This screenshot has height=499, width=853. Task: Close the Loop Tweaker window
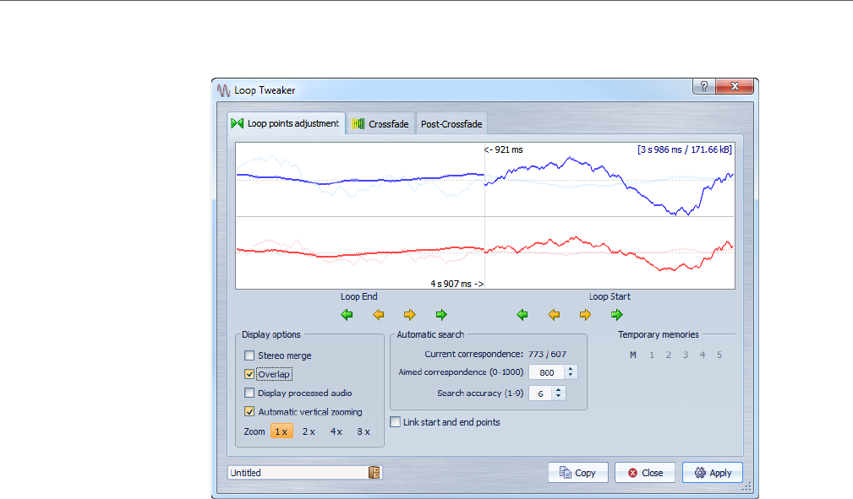[735, 86]
